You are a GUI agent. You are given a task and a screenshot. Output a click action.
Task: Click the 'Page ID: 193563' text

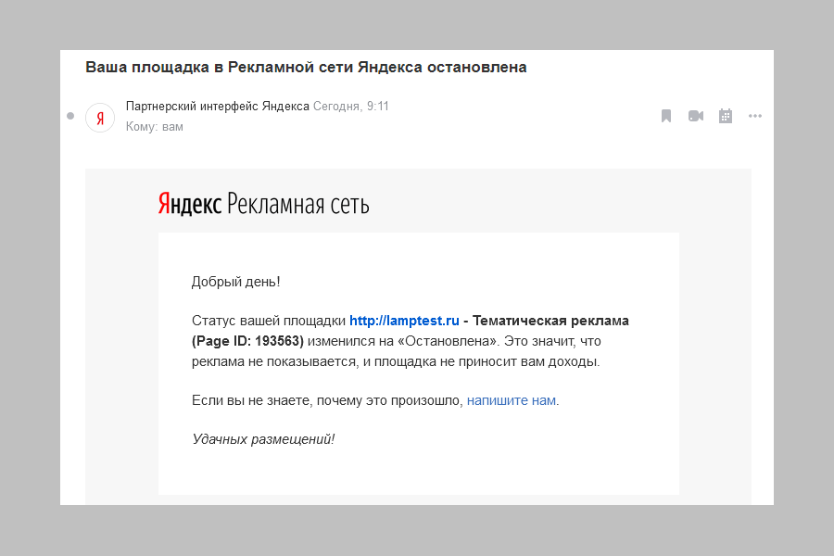[x=247, y=341]
